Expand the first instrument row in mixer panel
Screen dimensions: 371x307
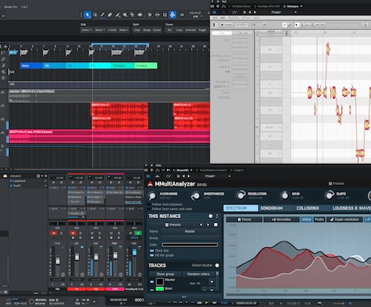pos(45,181)
